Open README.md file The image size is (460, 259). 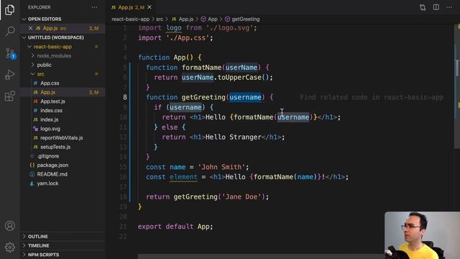click(x=52, y=174)
